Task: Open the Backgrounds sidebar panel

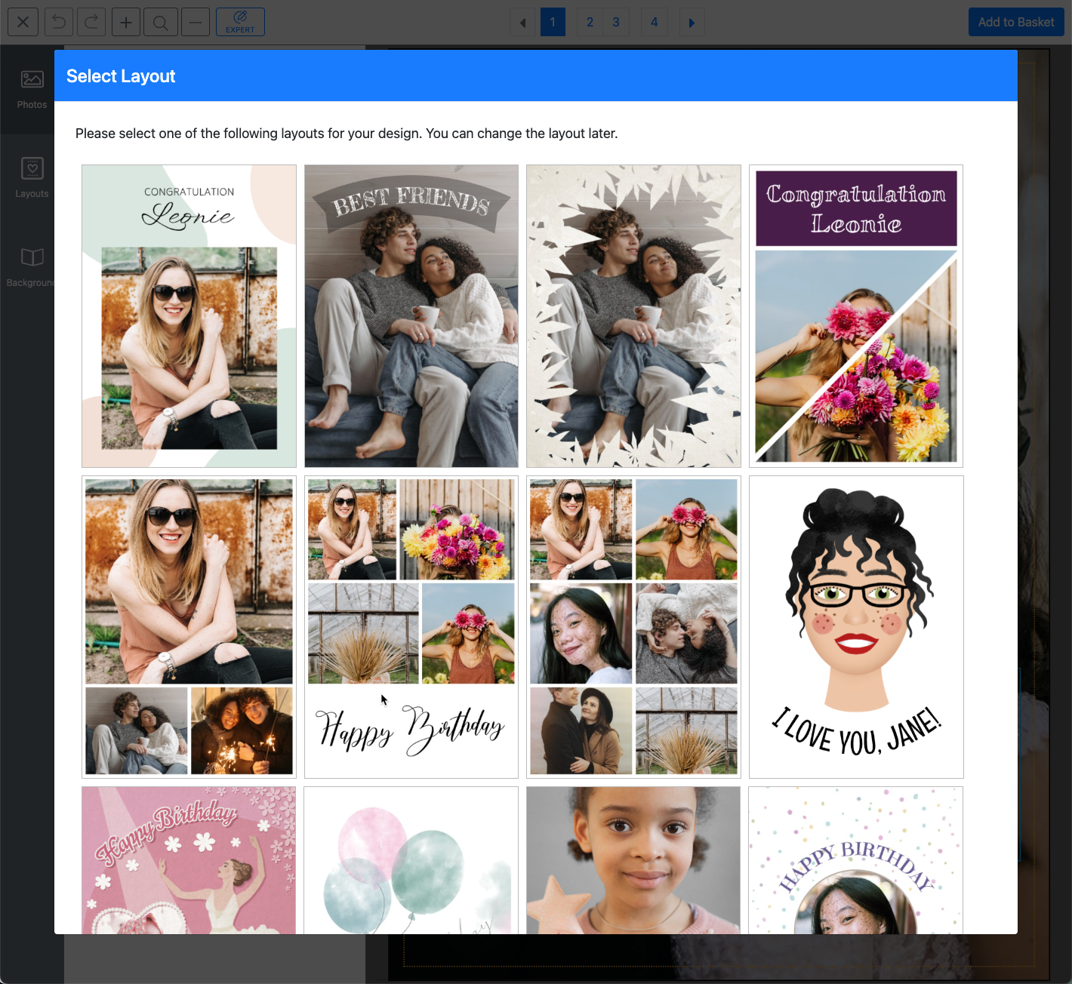Action: pos(32,268)
